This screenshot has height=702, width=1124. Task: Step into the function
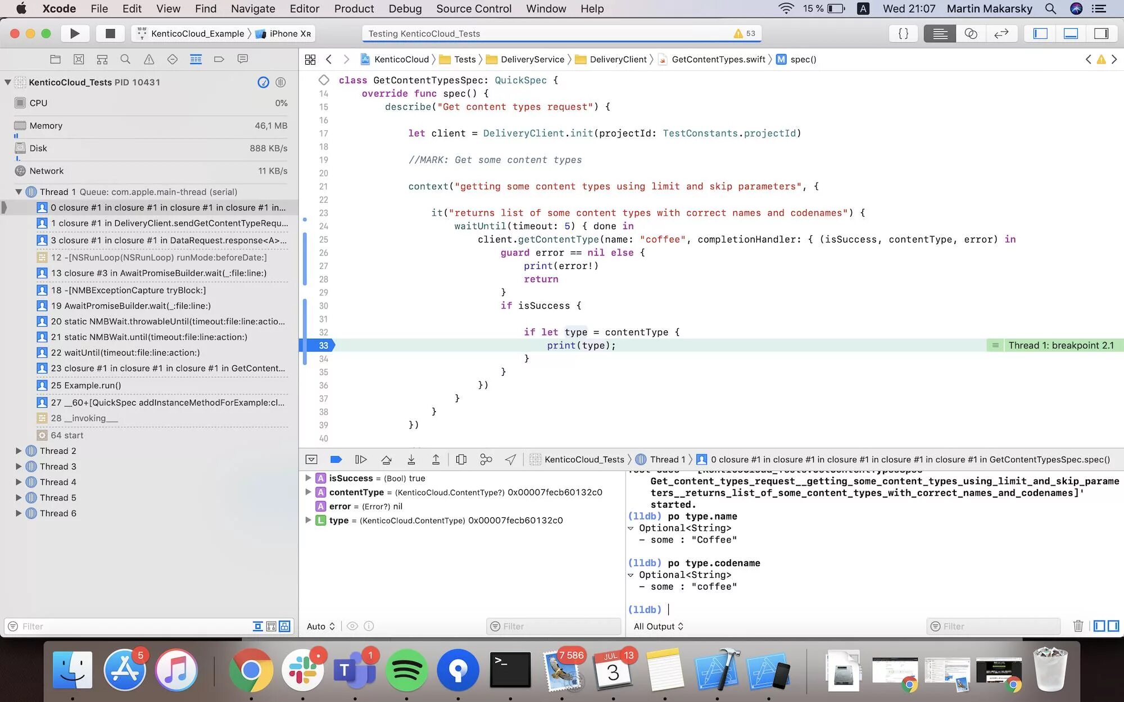[411, 459]
